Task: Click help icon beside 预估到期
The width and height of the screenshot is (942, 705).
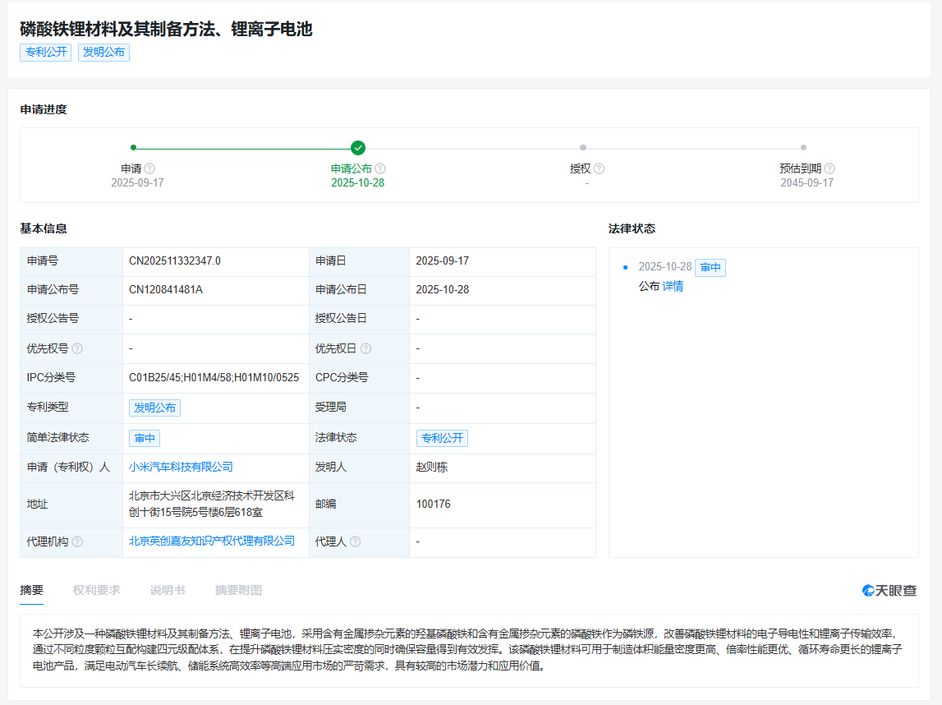Action: [829, 168]
